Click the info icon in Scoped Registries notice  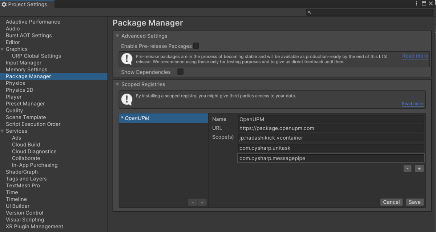[x=126, y=99]
